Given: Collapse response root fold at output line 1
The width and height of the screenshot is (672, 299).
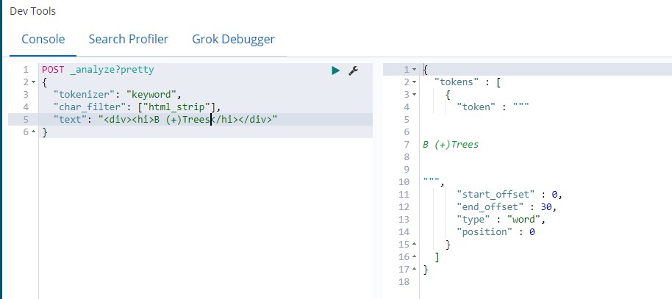Looking at the screenshot, I should click(x=414, y=69).
